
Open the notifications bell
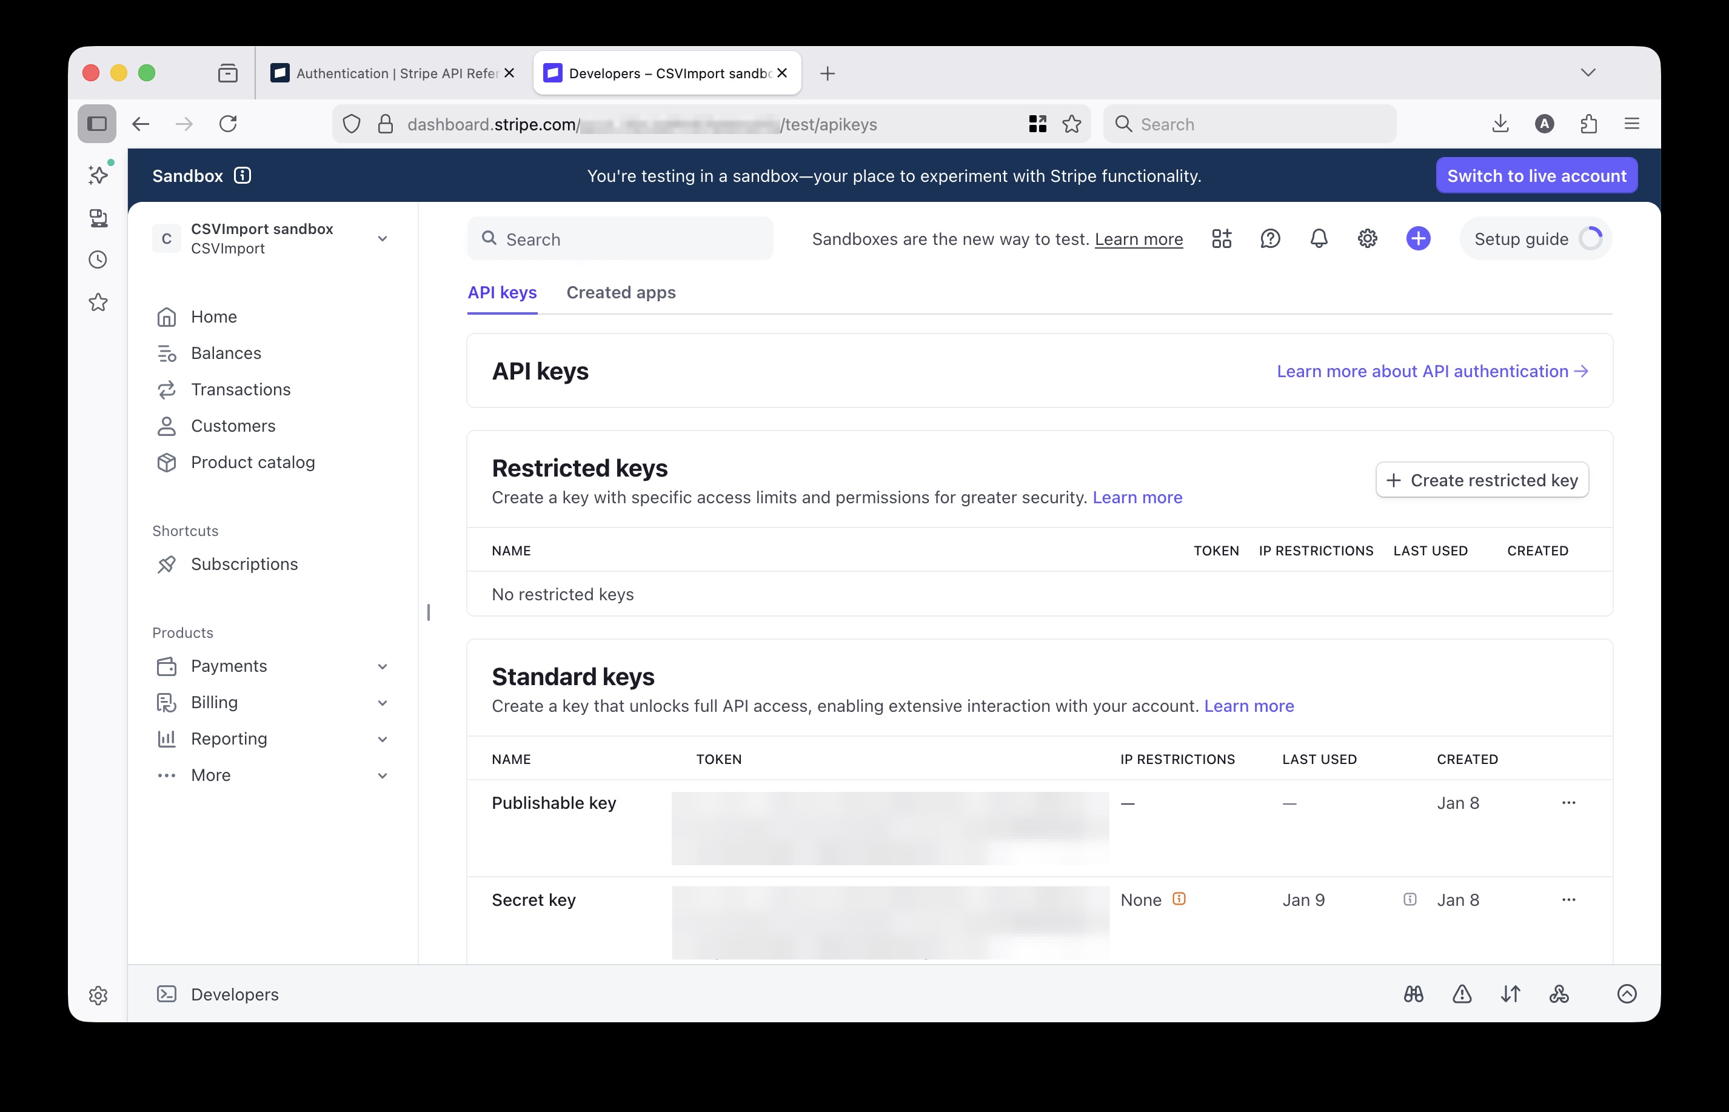tap(1318, 238)
